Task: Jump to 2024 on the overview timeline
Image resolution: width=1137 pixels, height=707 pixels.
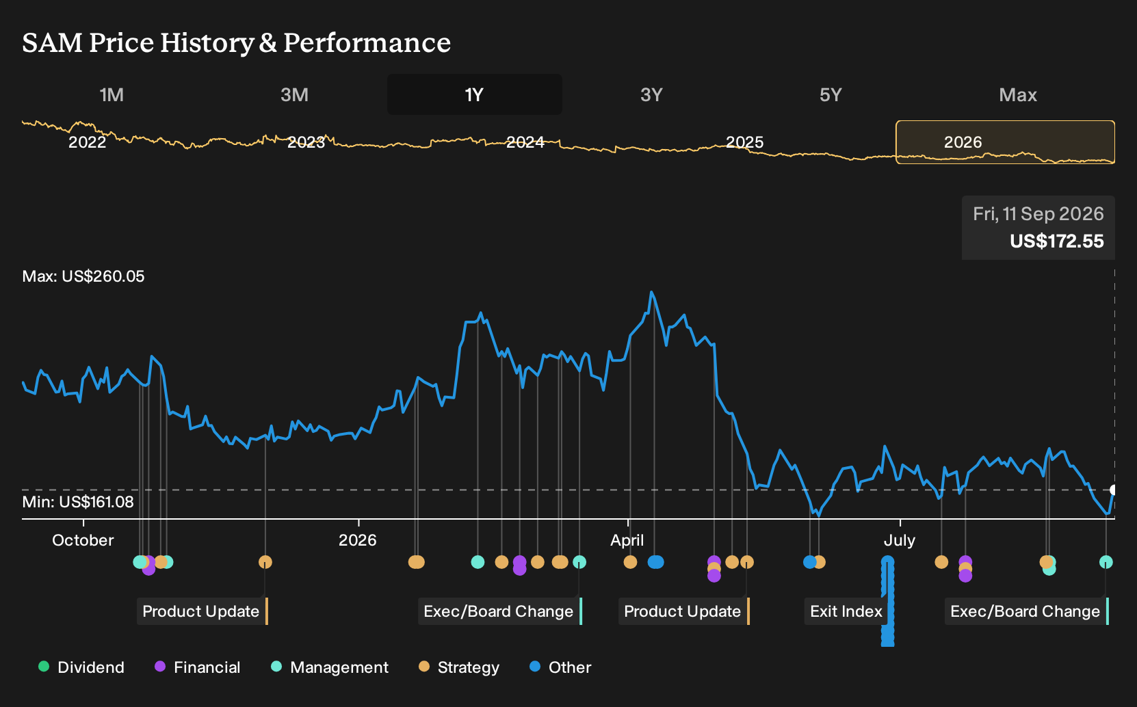Action: click(525, 142)
